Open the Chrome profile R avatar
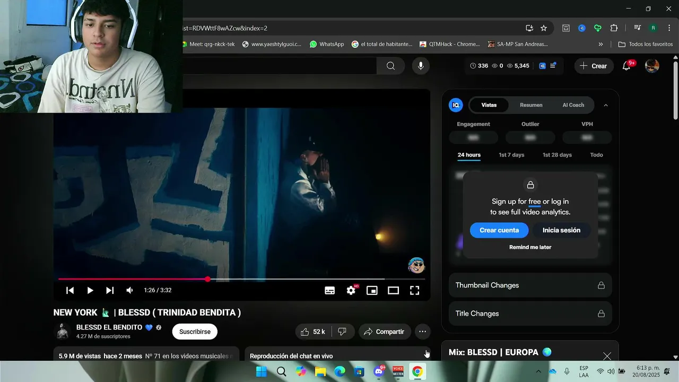679x382 pixels. click(653, 28)
